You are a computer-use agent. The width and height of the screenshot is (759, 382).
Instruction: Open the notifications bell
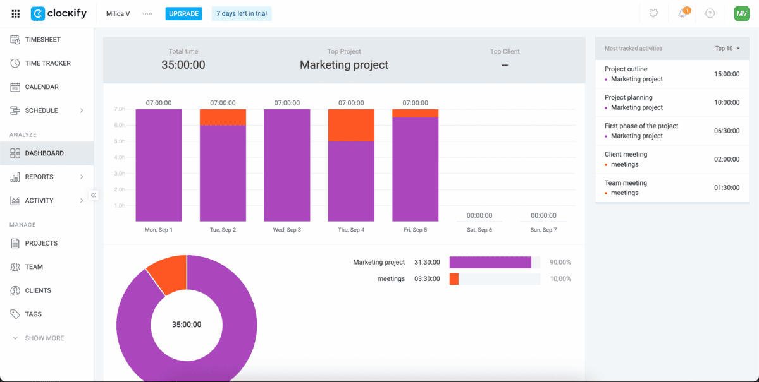tap(682, 13)
